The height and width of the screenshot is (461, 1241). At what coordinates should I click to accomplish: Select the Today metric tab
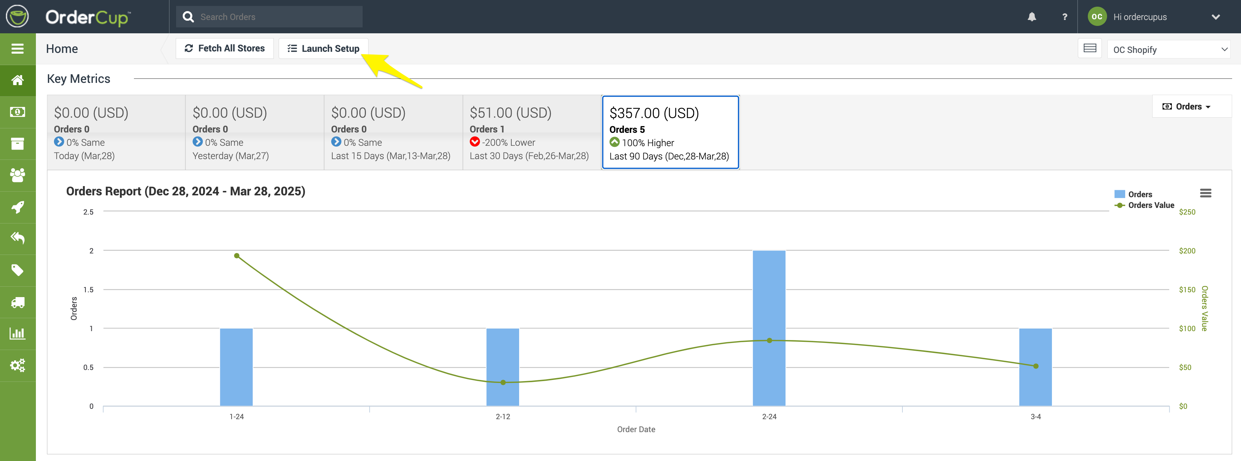pos(115,132)
